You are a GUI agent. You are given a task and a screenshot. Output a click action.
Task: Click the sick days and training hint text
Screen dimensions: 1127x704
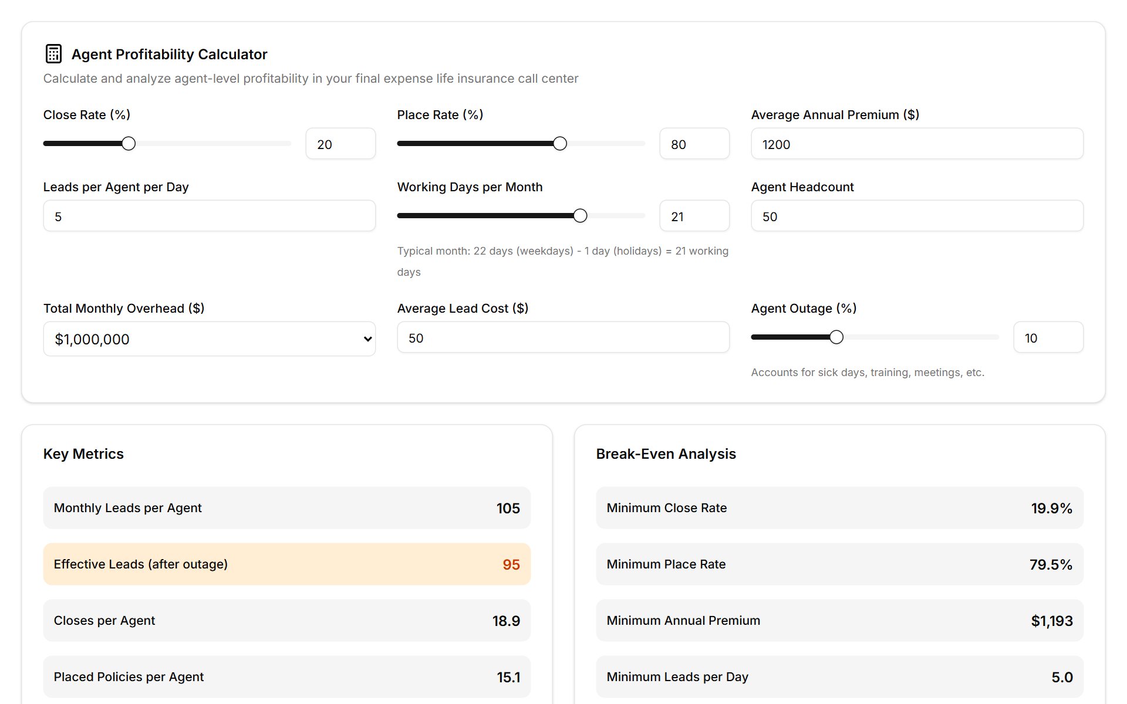[x=868, y=373]
